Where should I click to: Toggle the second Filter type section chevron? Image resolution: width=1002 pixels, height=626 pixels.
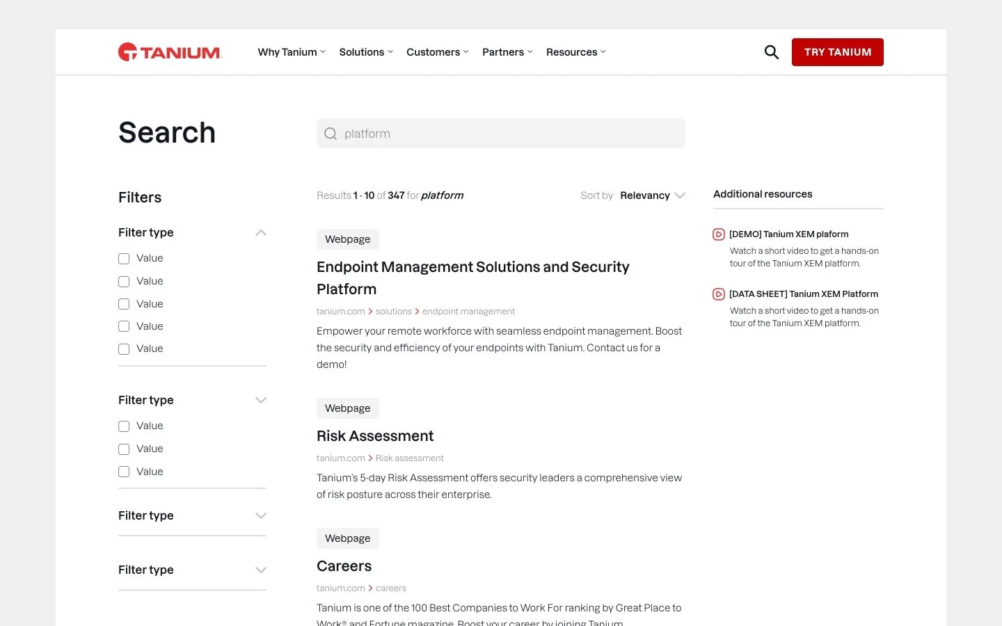tap(261, 400)
